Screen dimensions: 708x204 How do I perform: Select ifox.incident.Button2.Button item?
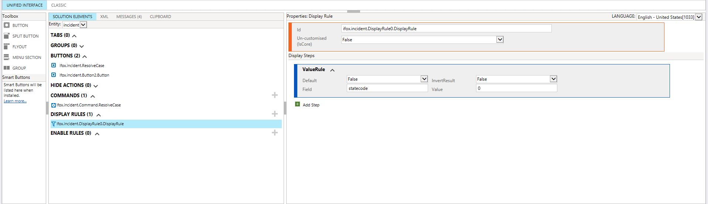point(84,75)
